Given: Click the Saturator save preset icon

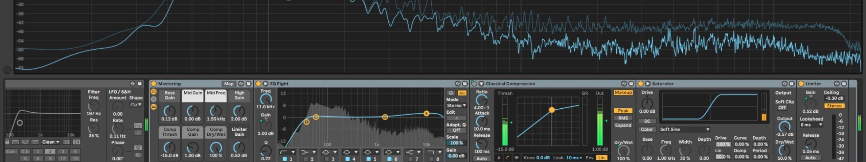Looking at the screenshot, I should click(x=792, y=84).
